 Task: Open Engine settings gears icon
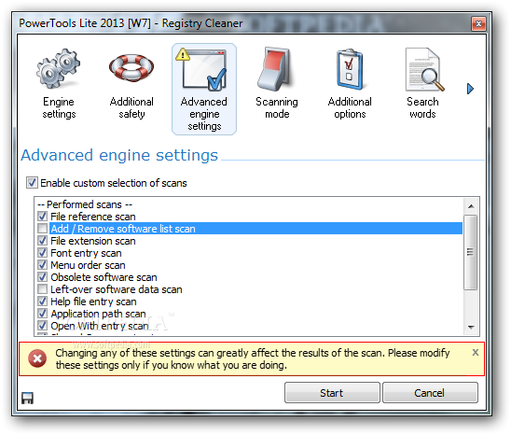tap(59, 68)
